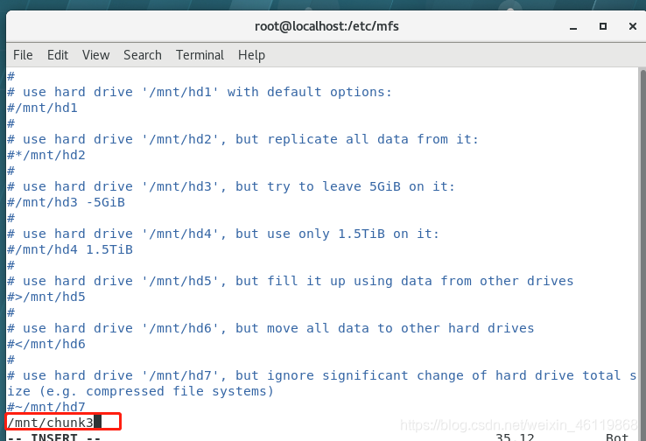Click the line '#*/mnt/hd2'
The width and height of the screenshot is (646, 441).
(46, 155)
